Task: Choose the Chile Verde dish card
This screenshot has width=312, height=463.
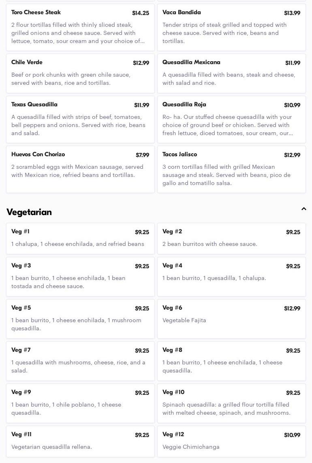Action: 80,73
